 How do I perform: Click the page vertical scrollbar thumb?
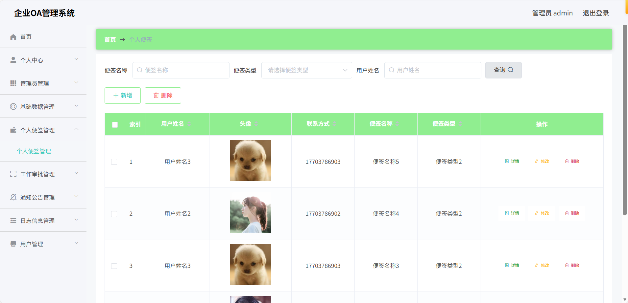(625, 120)
